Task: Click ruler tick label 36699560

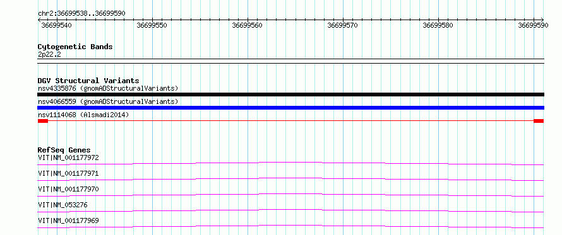Action: tap(248, 25)
